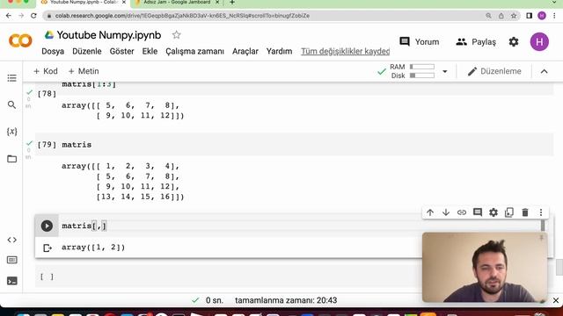Viewport: 563px width, 316px height.
Task: Open more cell actions menu
Action: 541,212
